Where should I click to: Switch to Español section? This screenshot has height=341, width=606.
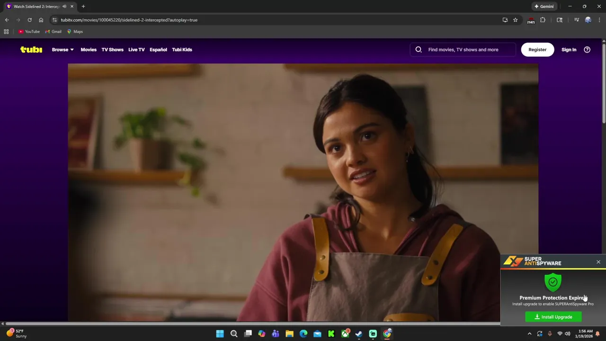158,50
